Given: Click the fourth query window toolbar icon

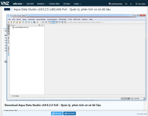Looking at the screenshot, I should [31, 22].
